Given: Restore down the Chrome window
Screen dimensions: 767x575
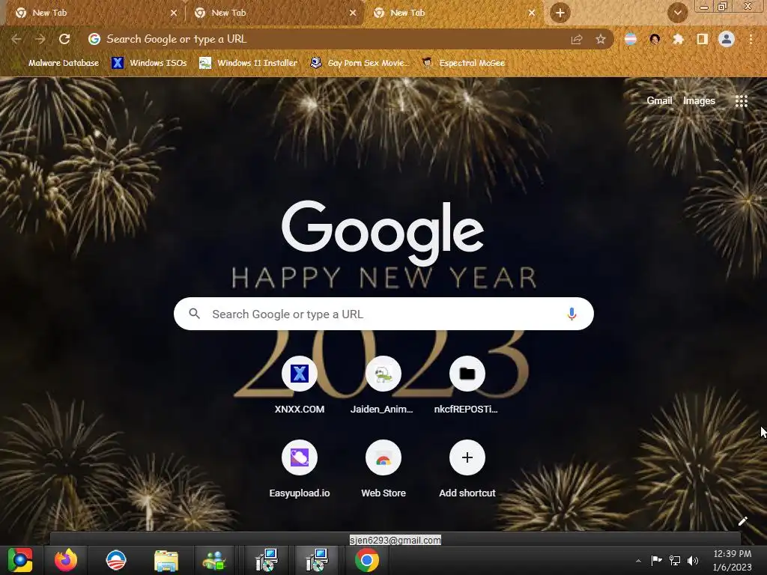Looking at the screenshot, I should (x=723, y=6).
